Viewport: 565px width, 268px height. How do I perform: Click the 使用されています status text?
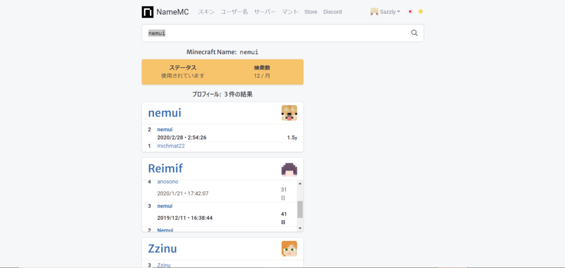(183, 76)
